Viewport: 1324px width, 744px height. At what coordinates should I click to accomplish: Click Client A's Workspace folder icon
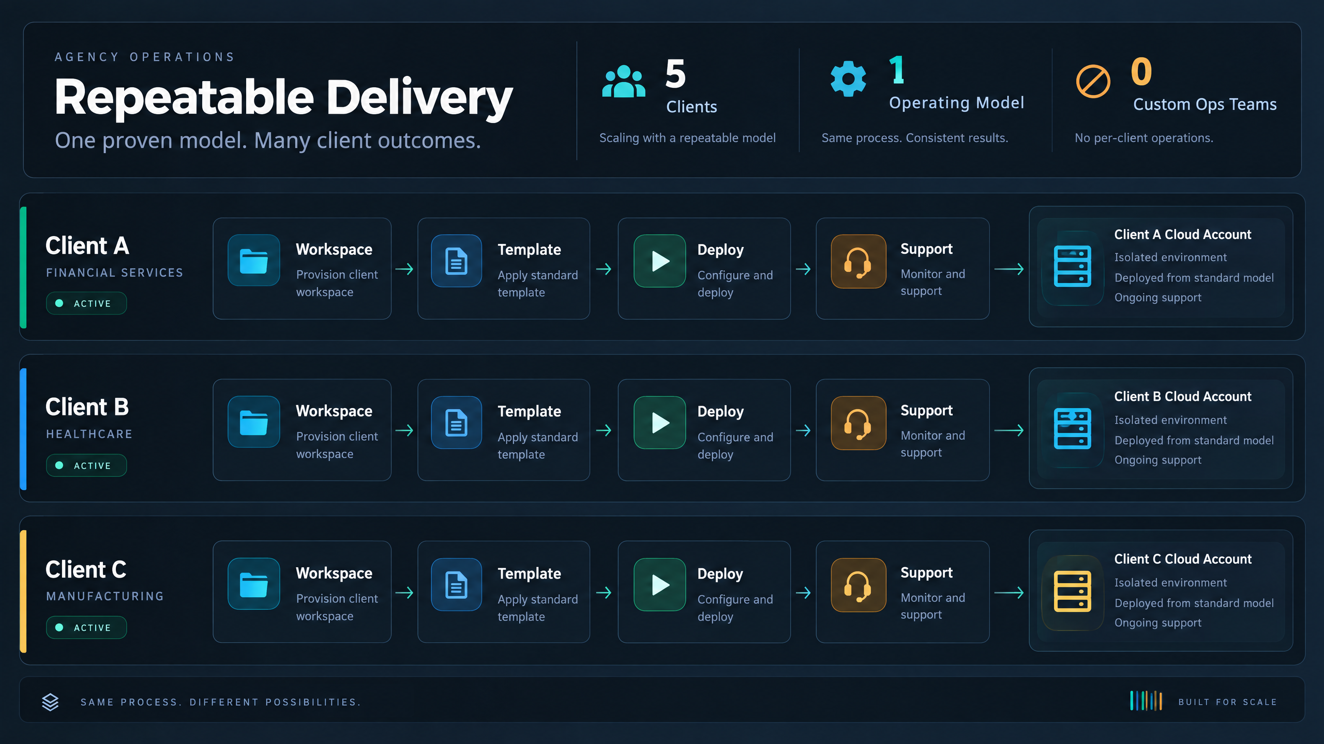pyautogui.click(x=254, y=261)
